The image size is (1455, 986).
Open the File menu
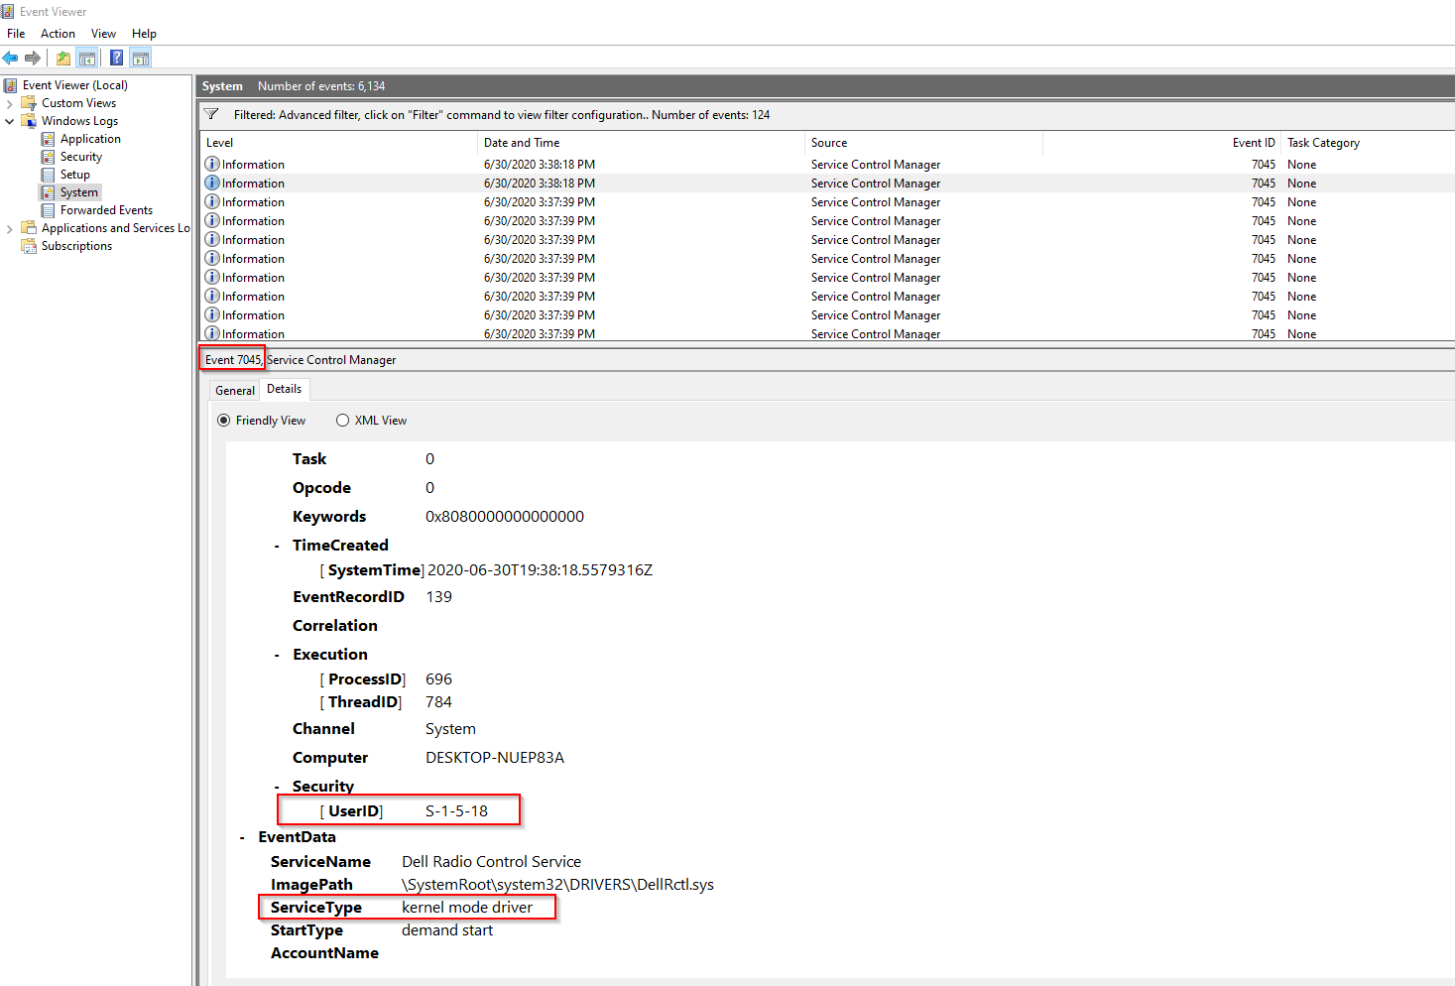tap(16, 34)
